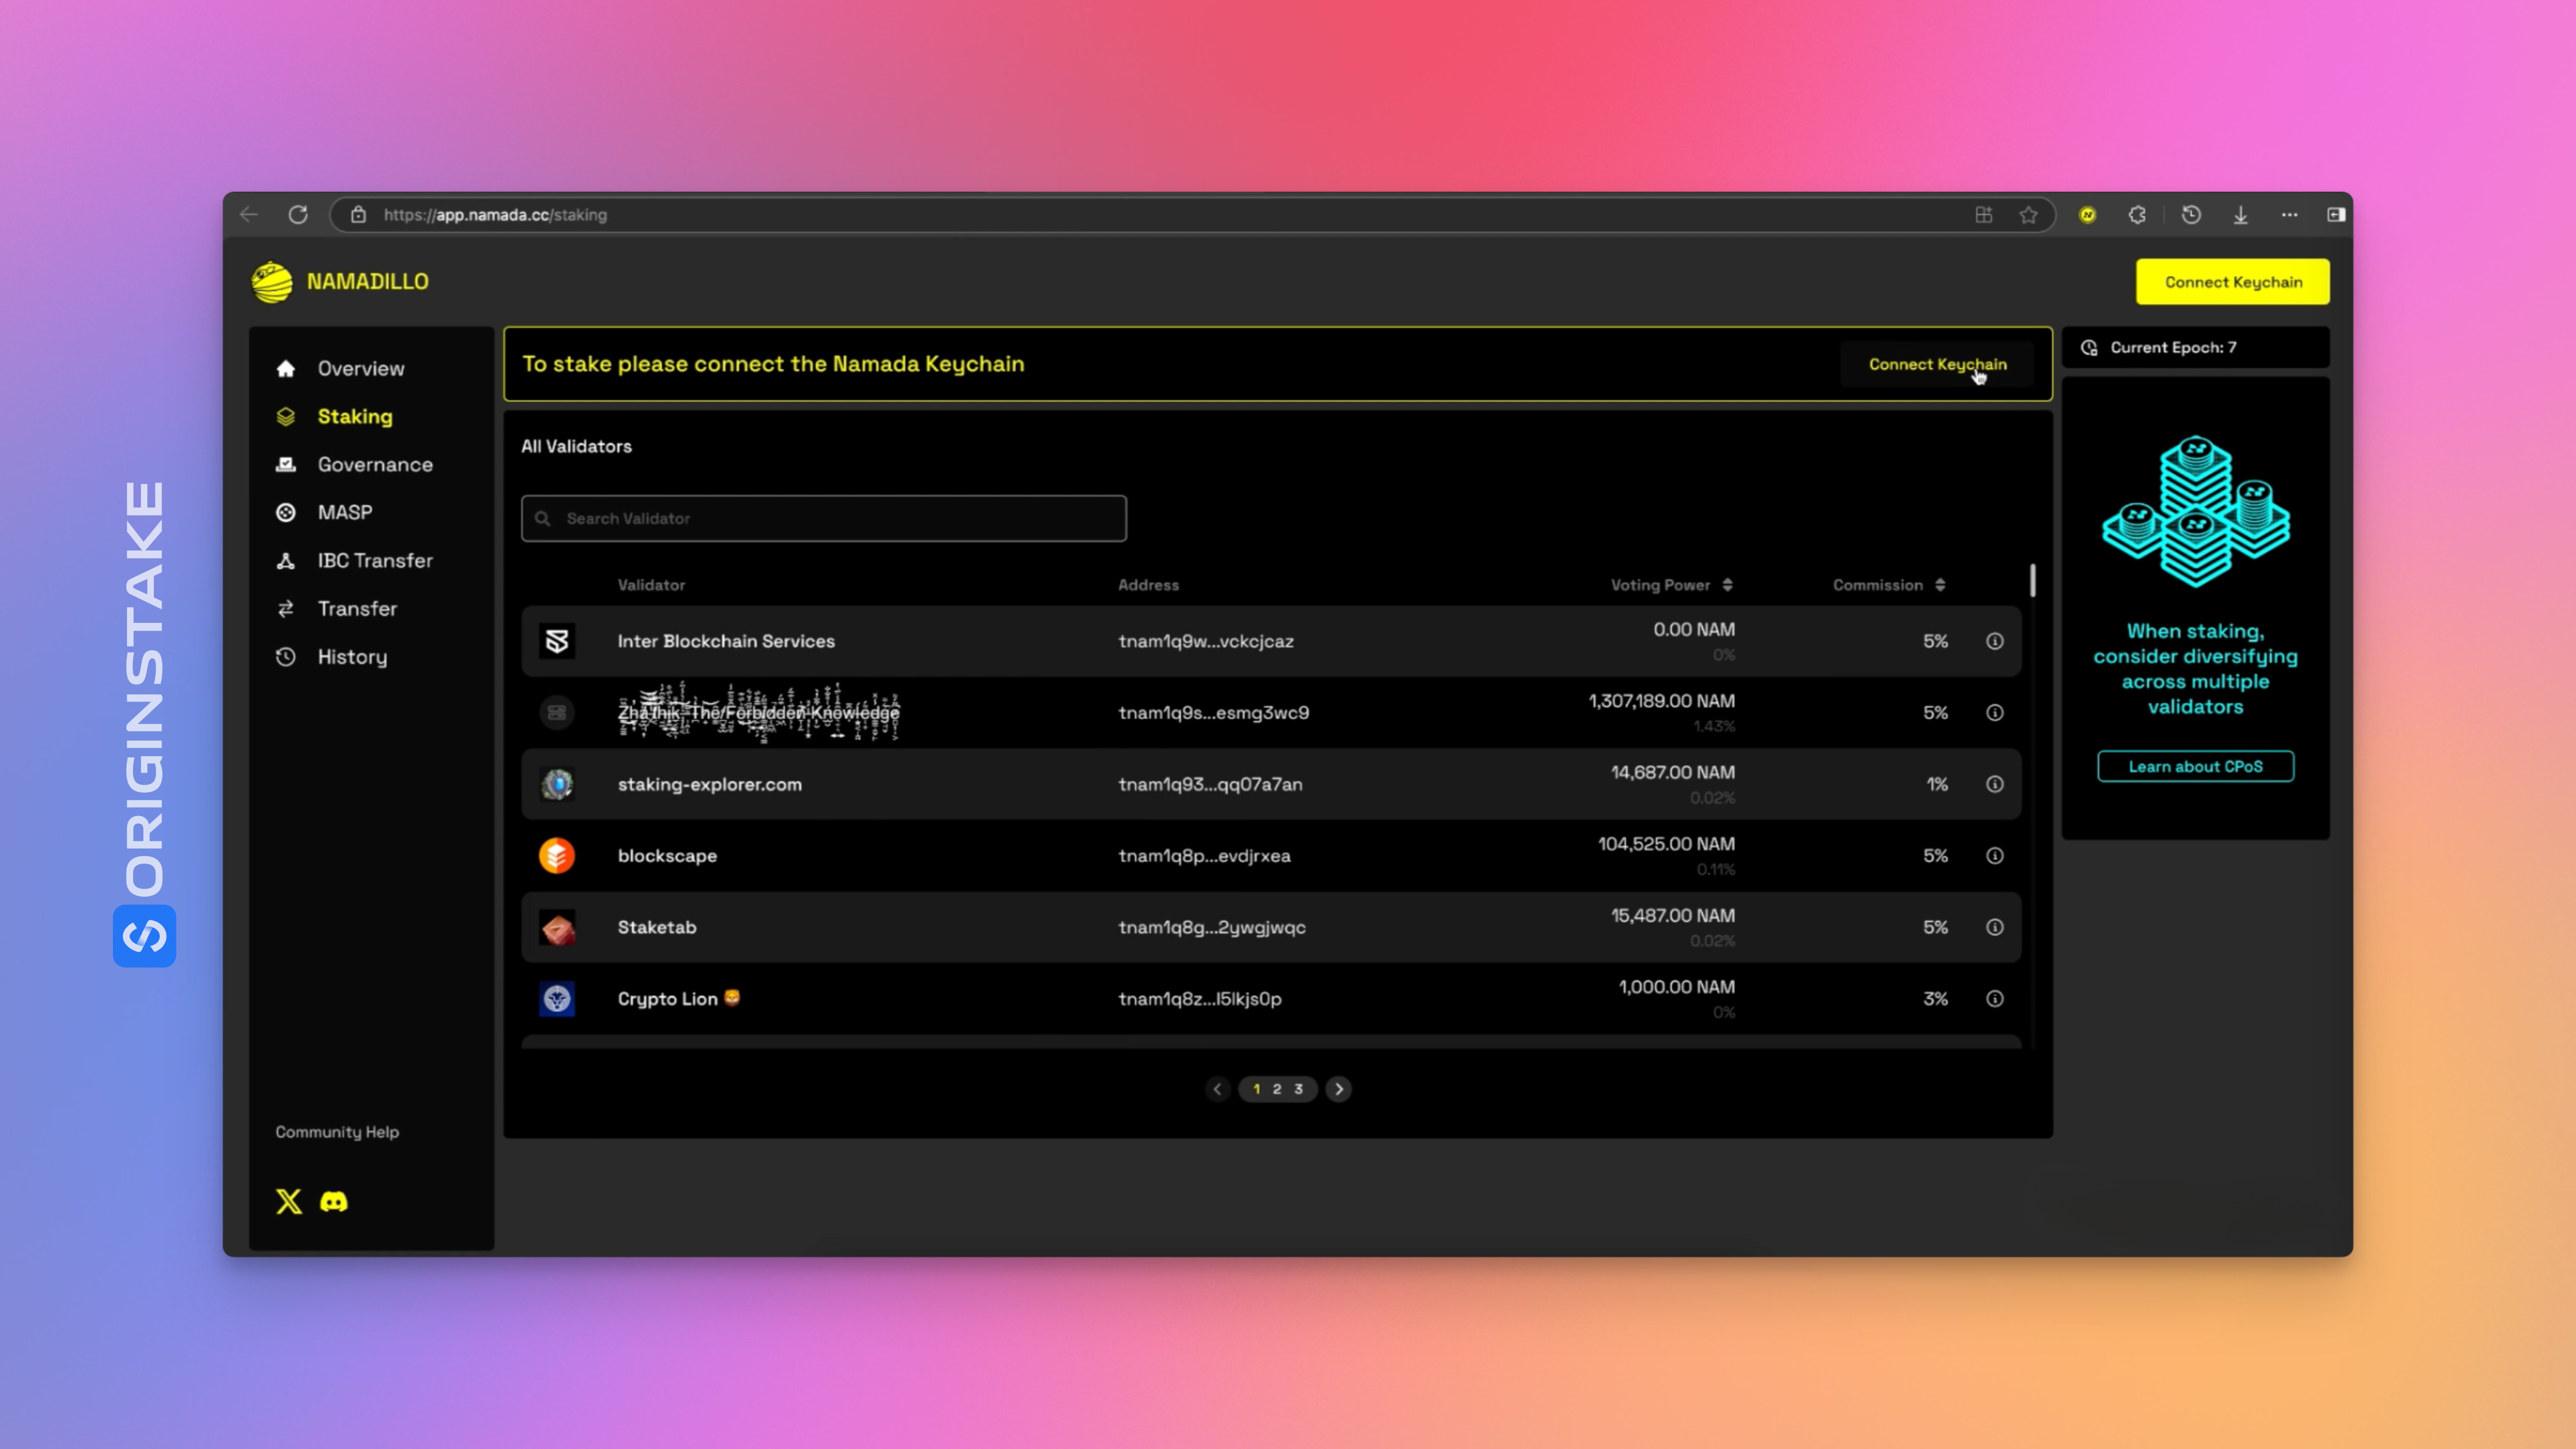Click the browser address bar URL
This screenshot has height=1449, width=2576.
tap(495, 215)
